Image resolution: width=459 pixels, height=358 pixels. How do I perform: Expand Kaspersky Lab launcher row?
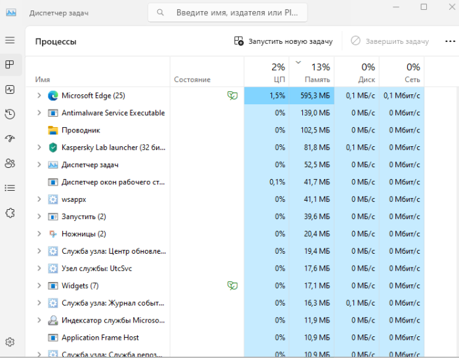(39, 148)
